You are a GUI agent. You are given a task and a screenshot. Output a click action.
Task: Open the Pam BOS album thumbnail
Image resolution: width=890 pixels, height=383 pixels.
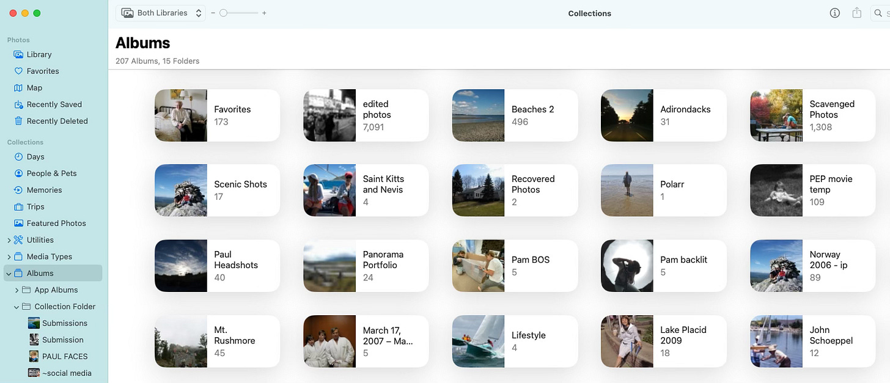(479, 266)
